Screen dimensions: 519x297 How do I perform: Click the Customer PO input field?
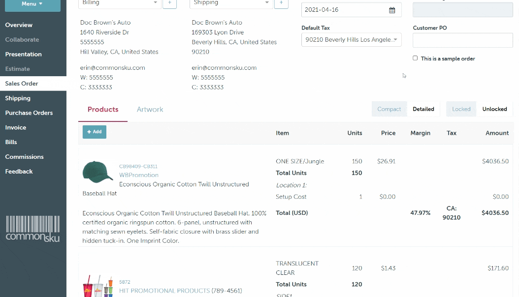click(463, 40)
